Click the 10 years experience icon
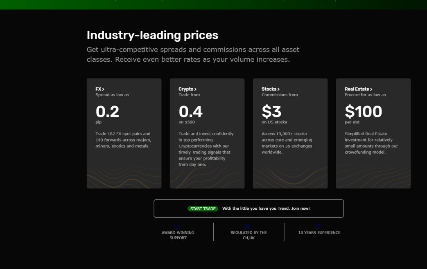Image resolution: width=427 pixels, height=269 pixels. (318, 226)
